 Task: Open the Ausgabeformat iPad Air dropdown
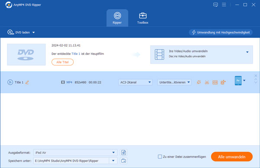coord(75,152)
